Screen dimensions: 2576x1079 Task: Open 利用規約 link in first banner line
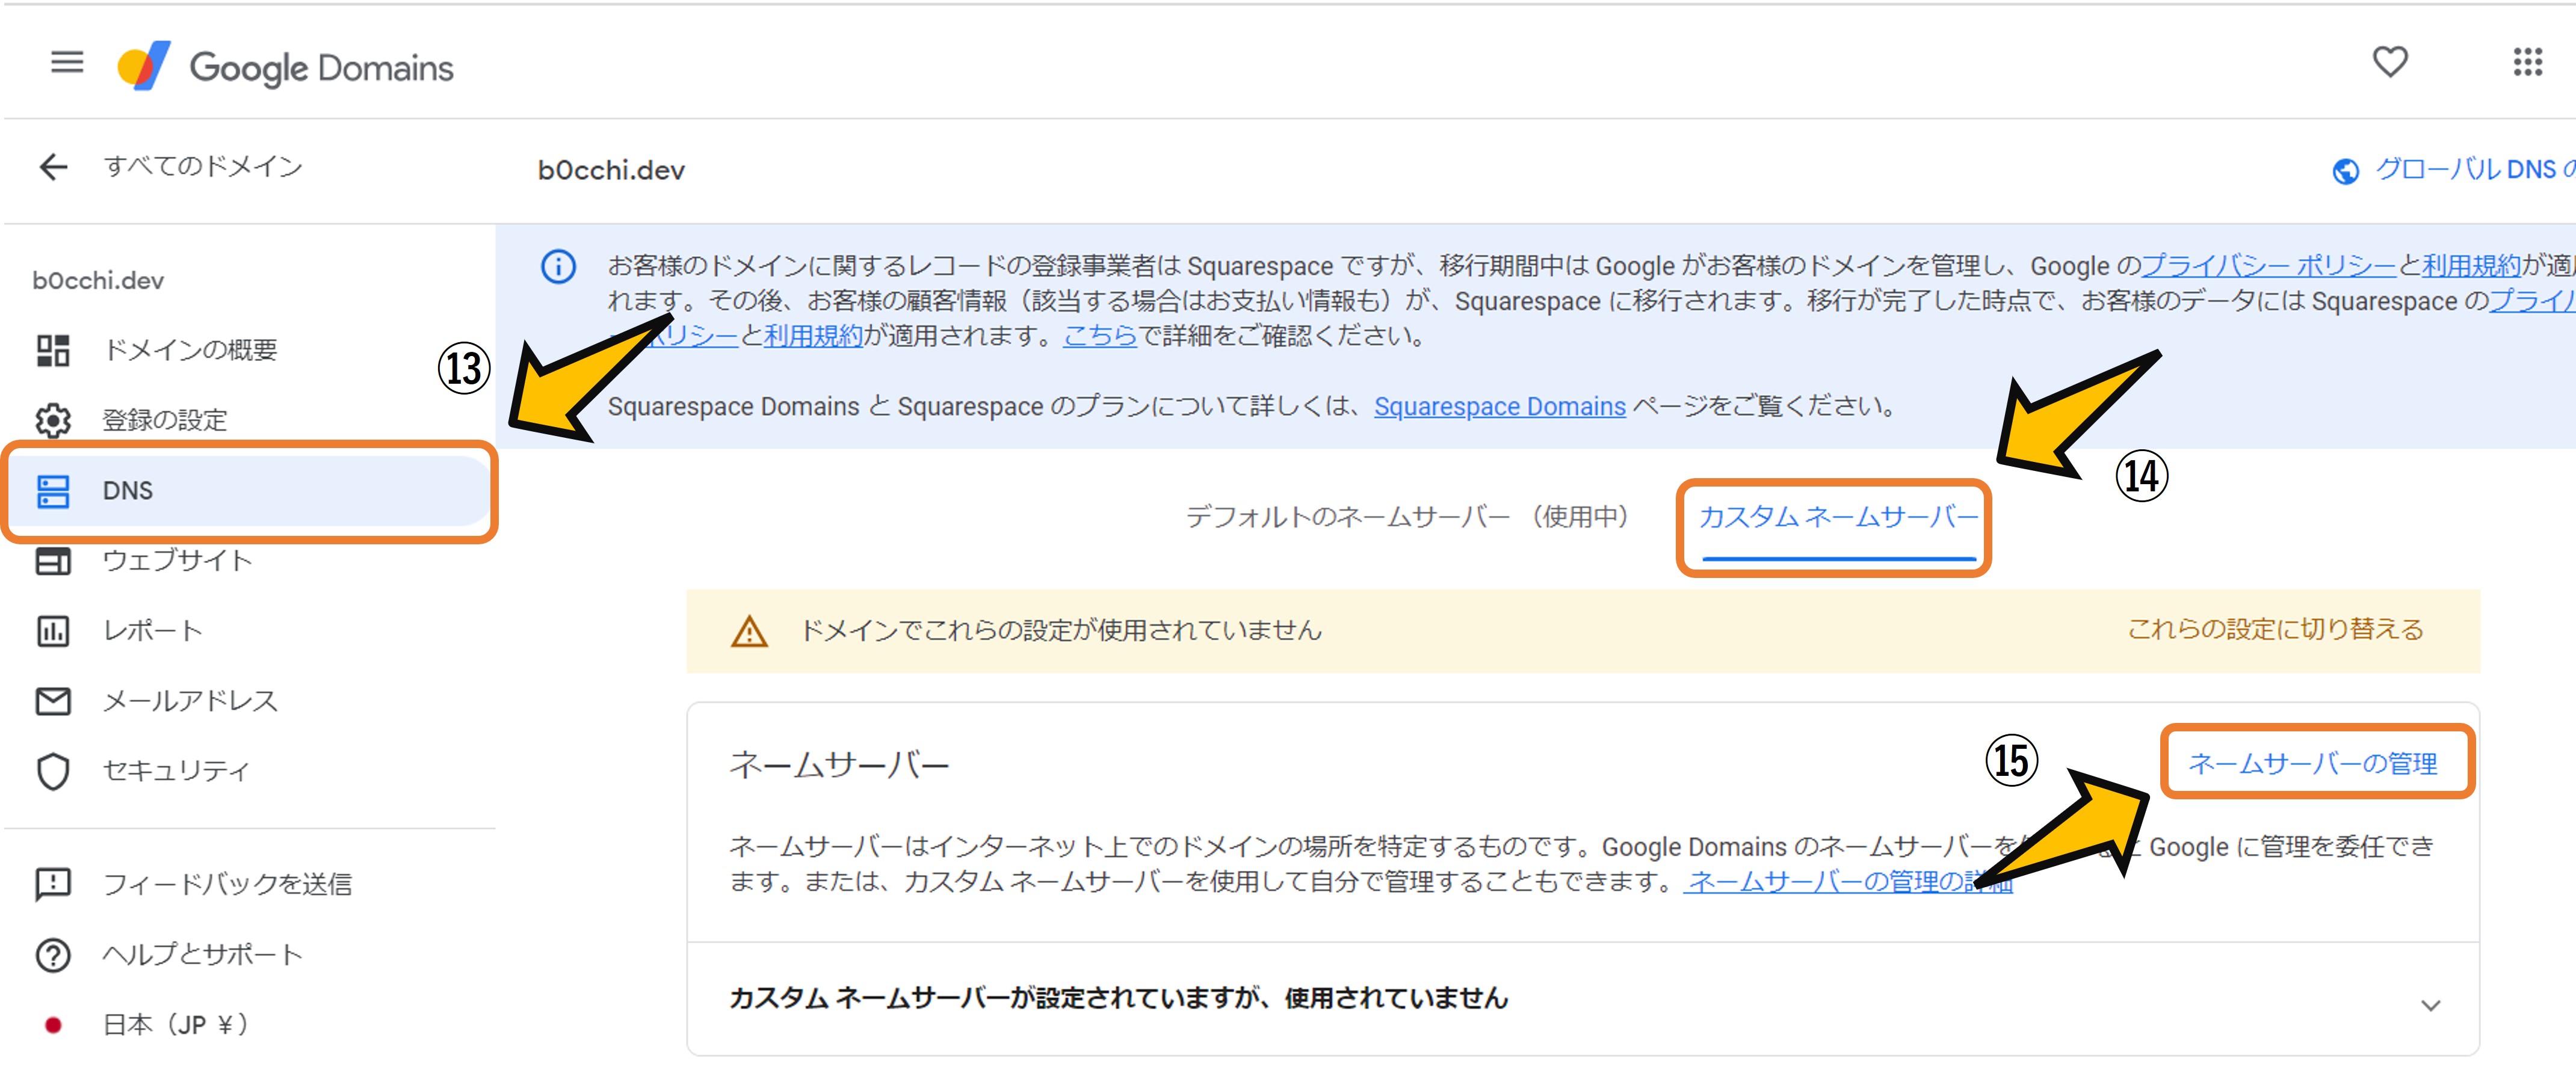[2471, 266]
